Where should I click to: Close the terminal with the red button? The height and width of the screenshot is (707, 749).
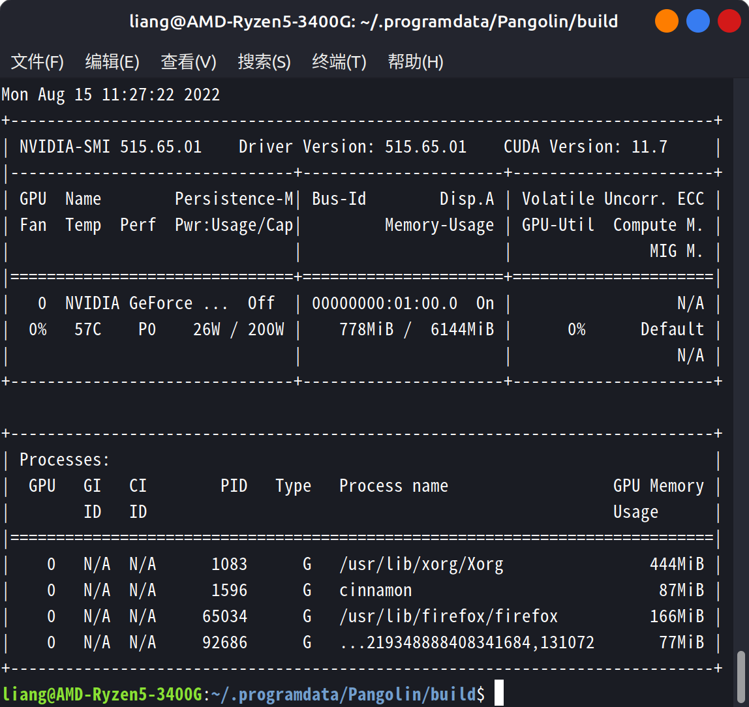tap(729, 21)
